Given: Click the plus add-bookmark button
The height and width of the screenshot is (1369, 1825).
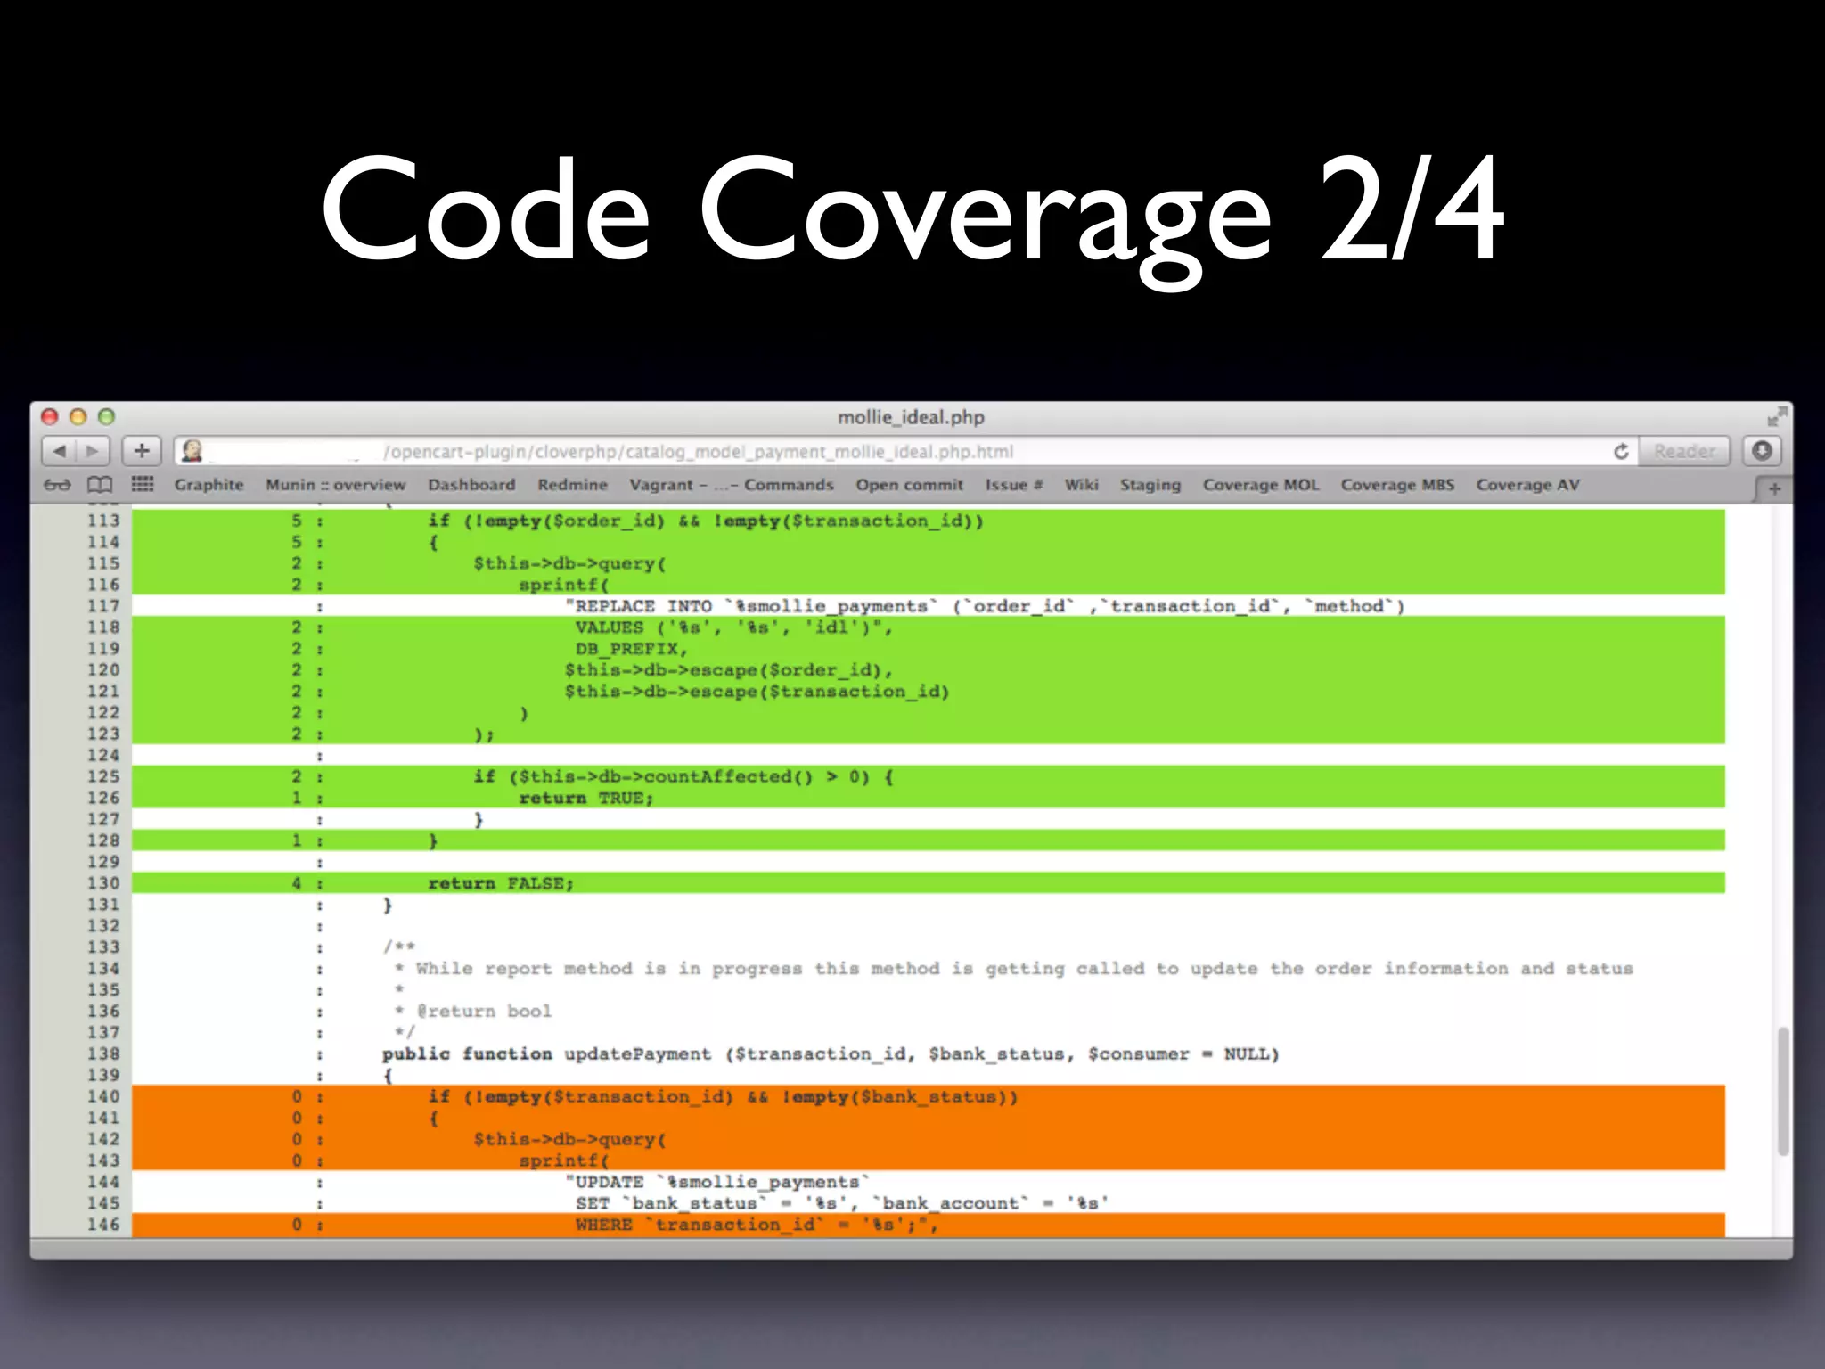Looking at the screenshot, I should pos(142,451).
